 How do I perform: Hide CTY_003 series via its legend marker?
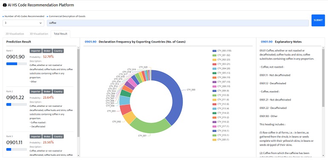coord(214,64)
